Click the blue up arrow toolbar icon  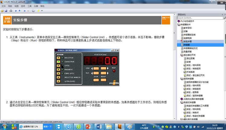coord(16,11)
